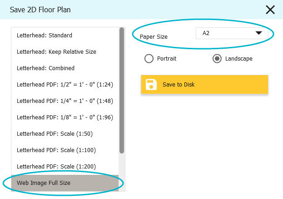Choose Letterhead: Keep Relative Size
This screenshot has width=283, height=199.
point(65,52)
